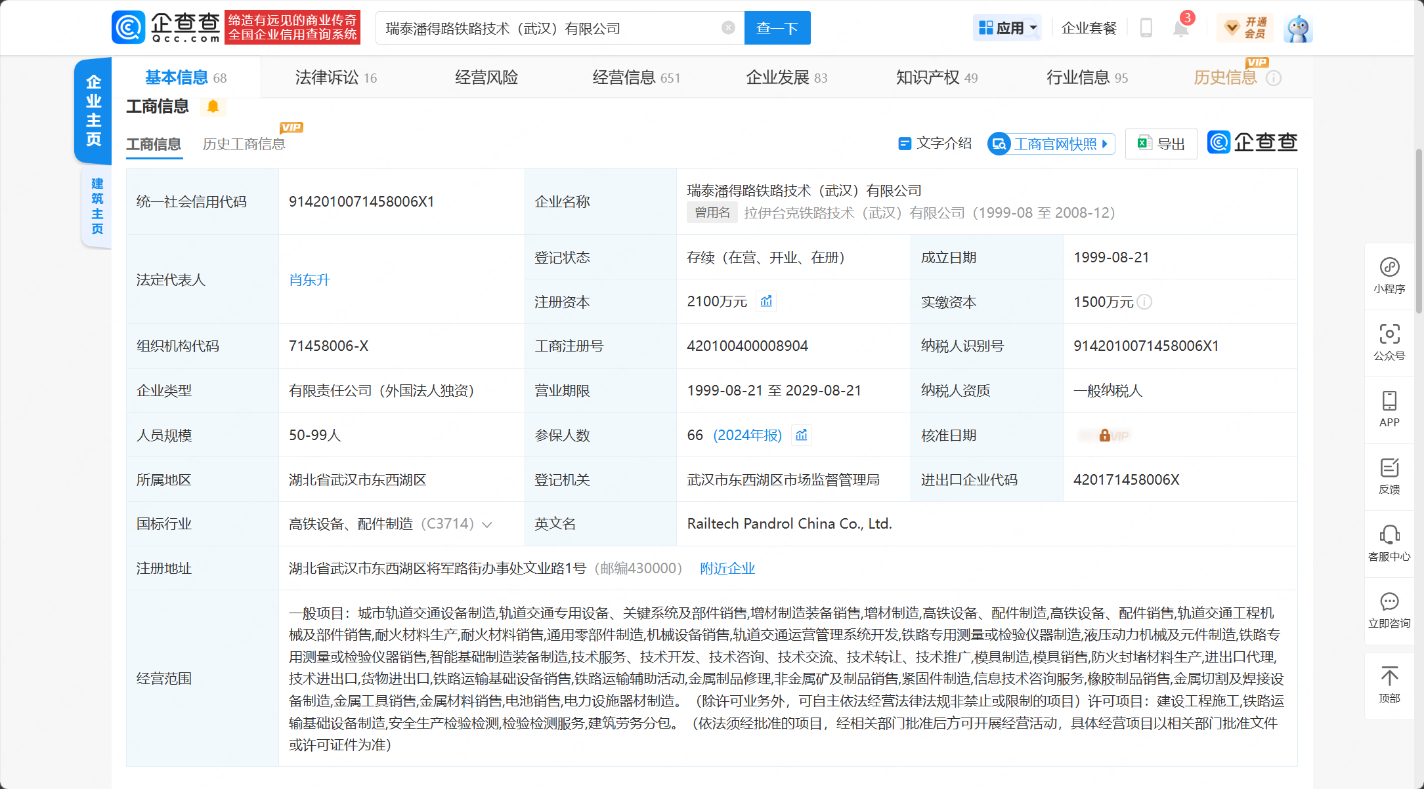Expand the 工商官网快照 arrow button
Viewport: 1424px width, 789px height.
[1051, 144]
